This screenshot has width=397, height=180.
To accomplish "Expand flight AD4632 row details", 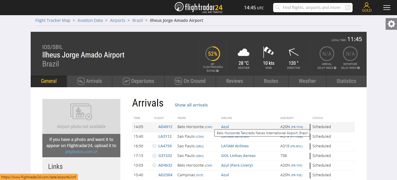I will click(154, 165).
